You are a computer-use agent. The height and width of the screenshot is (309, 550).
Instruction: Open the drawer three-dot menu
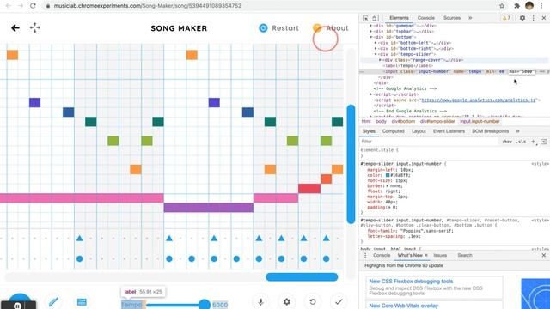click(365, 256)
